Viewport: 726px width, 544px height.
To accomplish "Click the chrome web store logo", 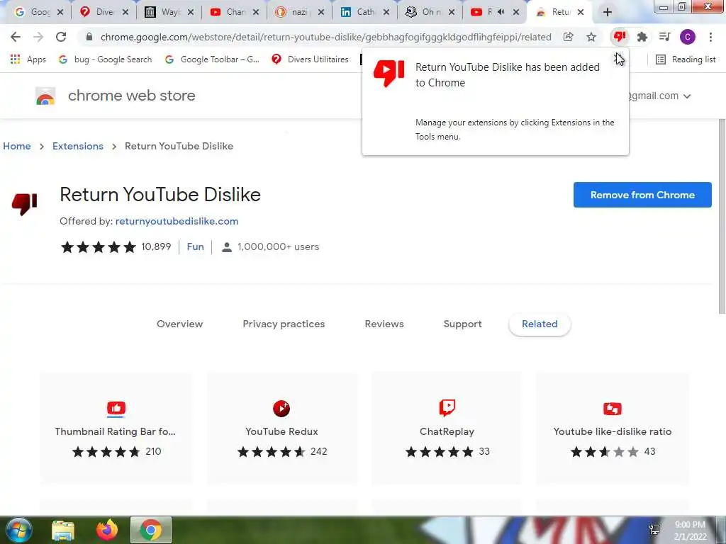I will pos(45,96).
